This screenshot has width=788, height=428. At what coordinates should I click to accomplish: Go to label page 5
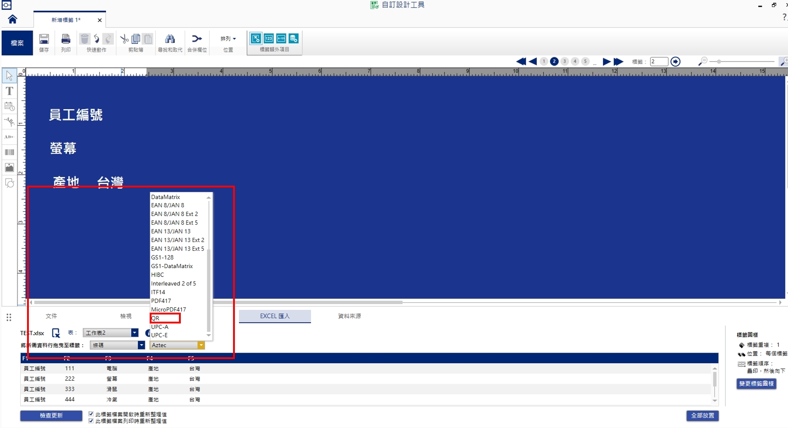[x=585, y=61]
